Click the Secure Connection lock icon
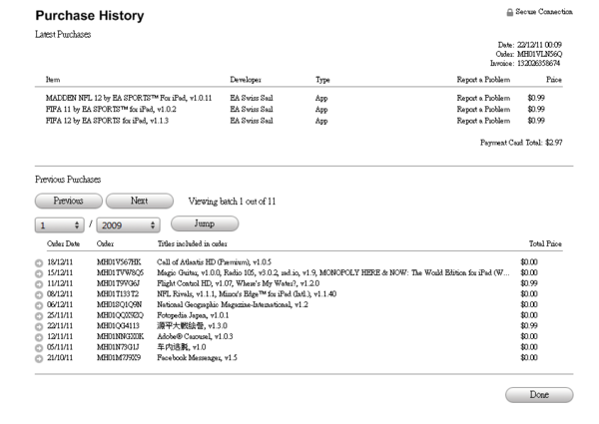599x424 pixels. pyautogui.click(x=510, y=12)
